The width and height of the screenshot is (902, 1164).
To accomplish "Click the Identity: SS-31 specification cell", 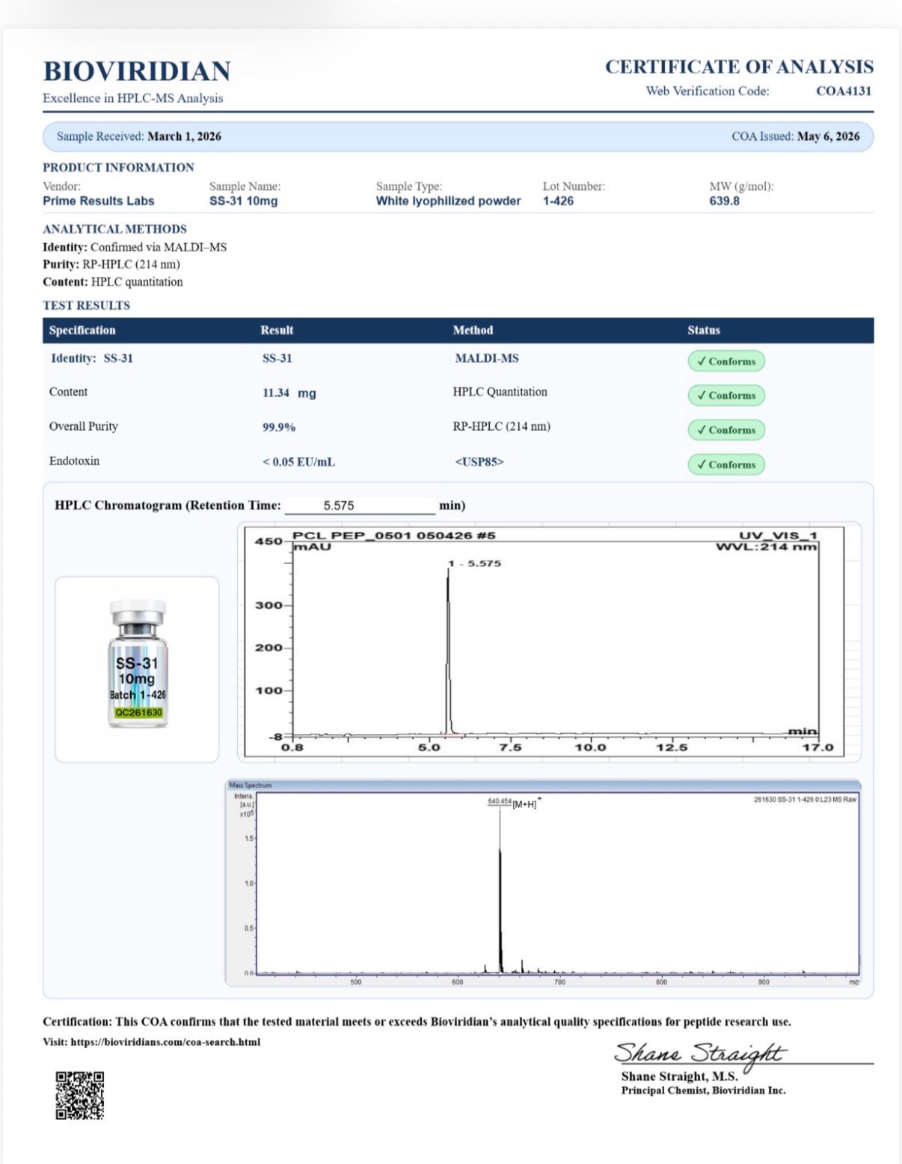I will tap(92, 358).
